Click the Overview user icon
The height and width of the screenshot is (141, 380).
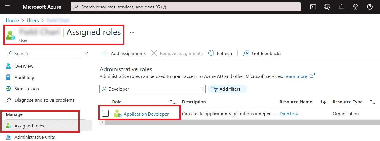point(9,66)
